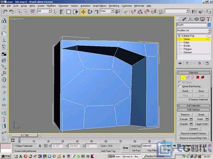The image size is (213, 159).
Task: Select Polygon sub-object red square icon
Action: 198,77
